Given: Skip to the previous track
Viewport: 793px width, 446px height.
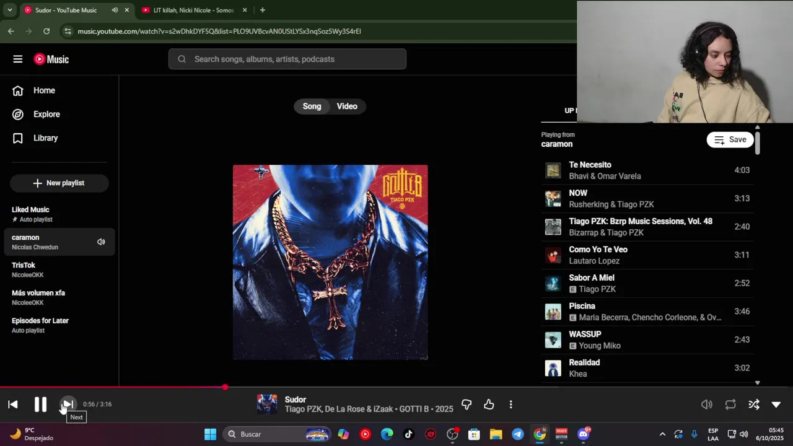Looking at the screenshot, I should coord(13,404).
